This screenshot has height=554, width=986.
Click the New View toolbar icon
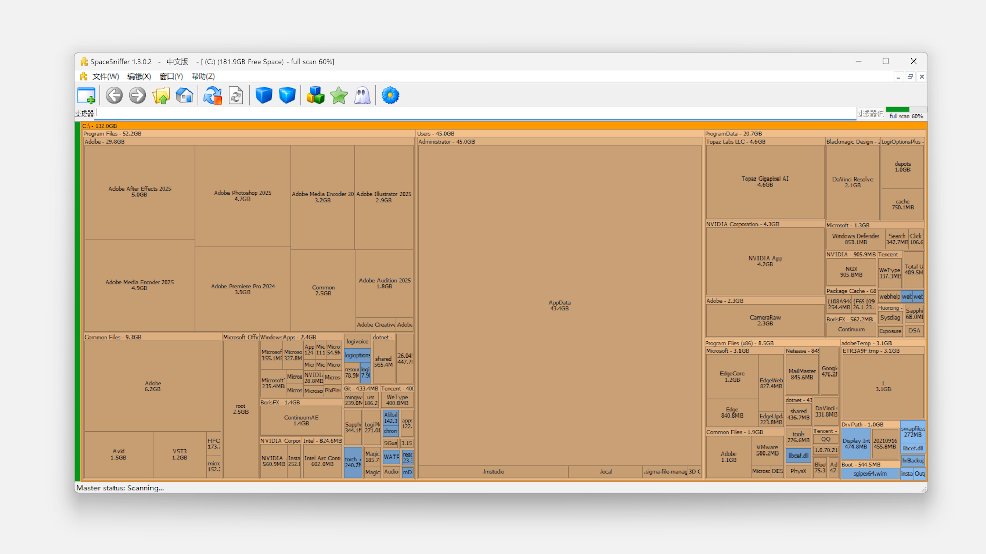pos(86,95)
